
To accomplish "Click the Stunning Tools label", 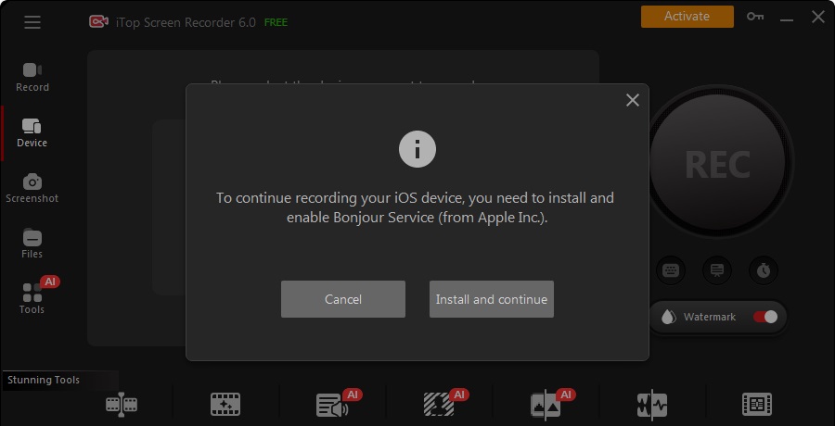I will pos(44,381).
